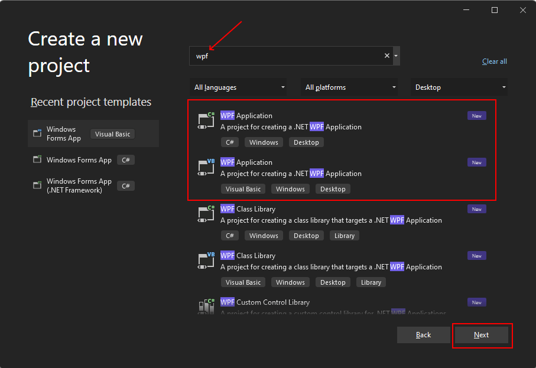Click the Visual Basic WPF Application template icon

click(x=205, y=167)
